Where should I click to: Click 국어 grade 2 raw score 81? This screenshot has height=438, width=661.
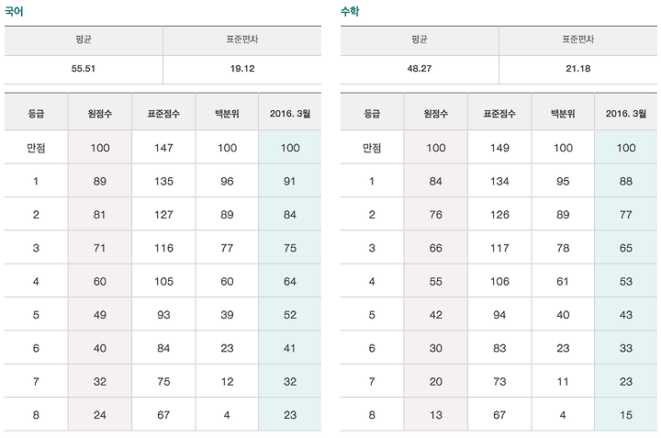99,215
